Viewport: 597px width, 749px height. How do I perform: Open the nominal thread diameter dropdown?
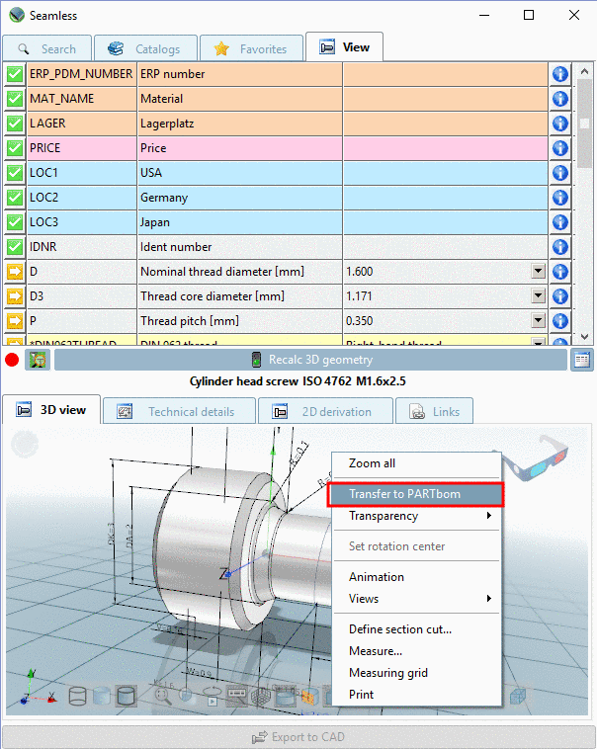tap(539, 272)
